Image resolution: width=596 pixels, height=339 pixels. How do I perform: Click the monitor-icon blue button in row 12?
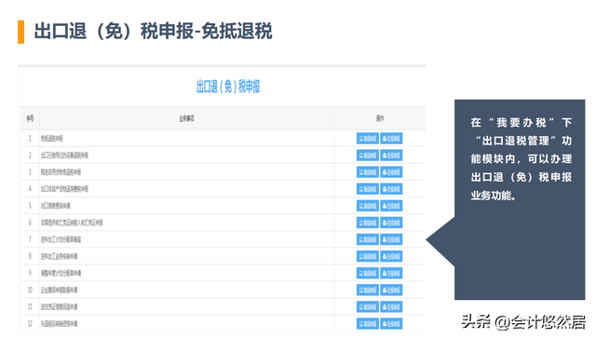coord(367,324)
